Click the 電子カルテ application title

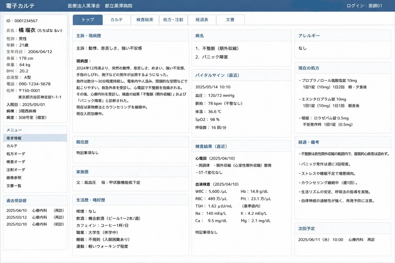(x=20, y=6)
